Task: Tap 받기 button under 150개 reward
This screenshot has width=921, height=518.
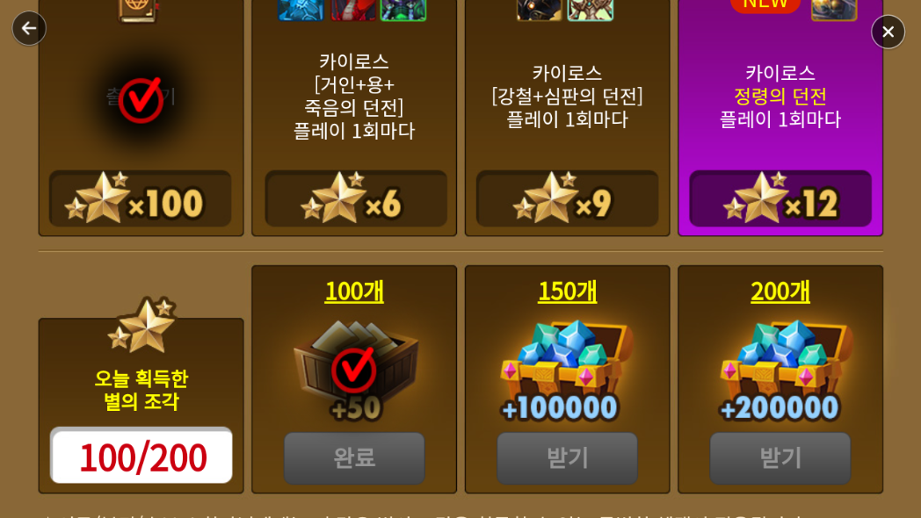Action: 568,458
